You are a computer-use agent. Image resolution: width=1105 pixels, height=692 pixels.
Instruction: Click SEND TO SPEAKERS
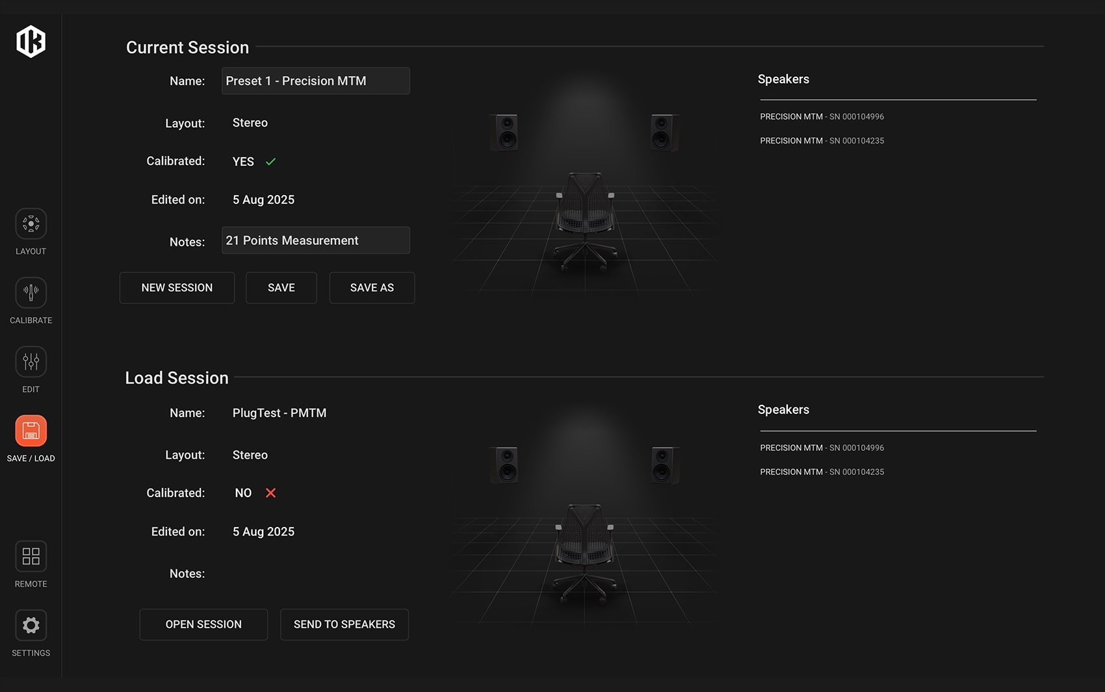[344, 624]
